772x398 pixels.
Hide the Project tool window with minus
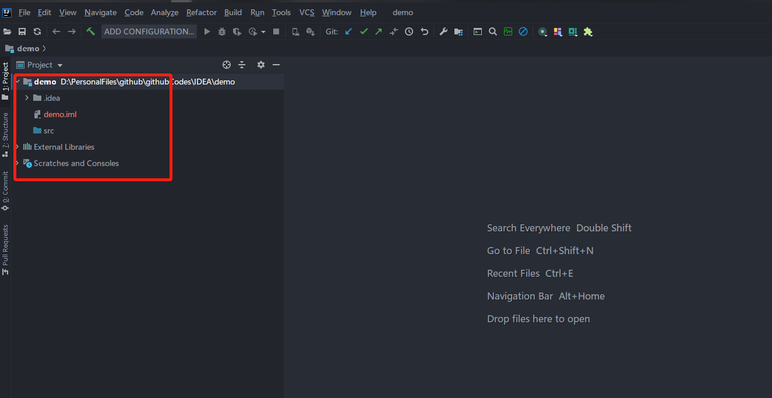click(276, 65)
